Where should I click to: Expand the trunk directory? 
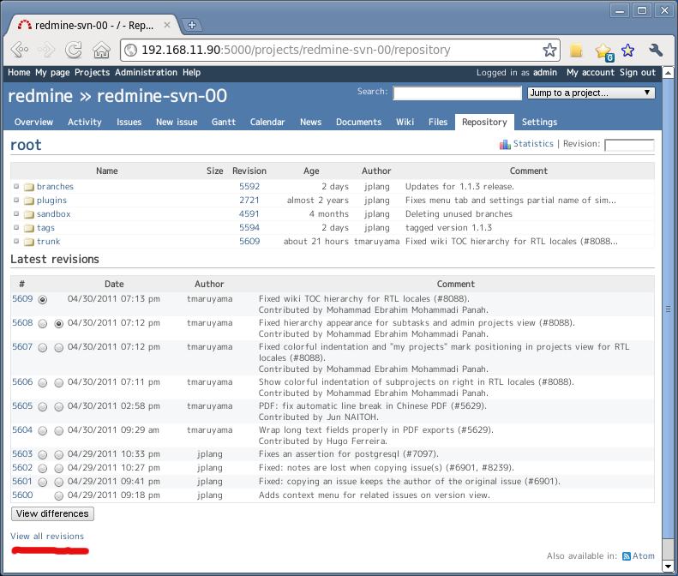[x=16, y=242]
